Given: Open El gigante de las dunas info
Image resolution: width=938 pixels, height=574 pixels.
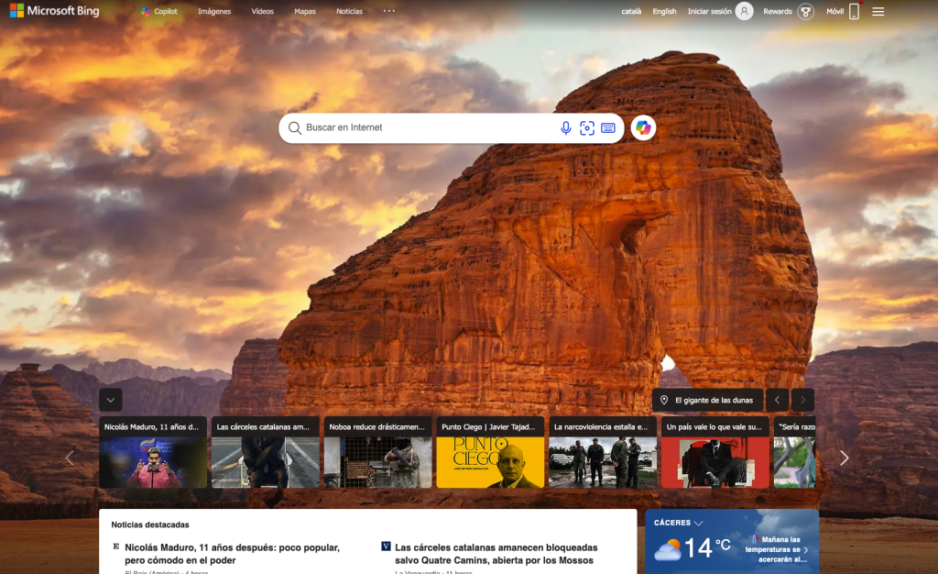Looking at the screenshot, I should [706, 400].
